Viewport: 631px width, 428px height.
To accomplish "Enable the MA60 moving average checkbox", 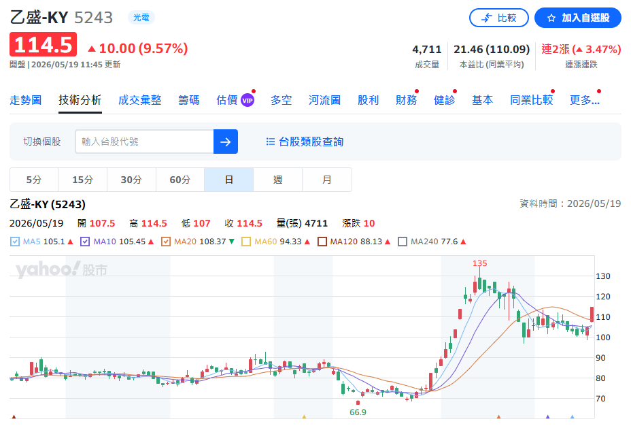I will point(246,242).
